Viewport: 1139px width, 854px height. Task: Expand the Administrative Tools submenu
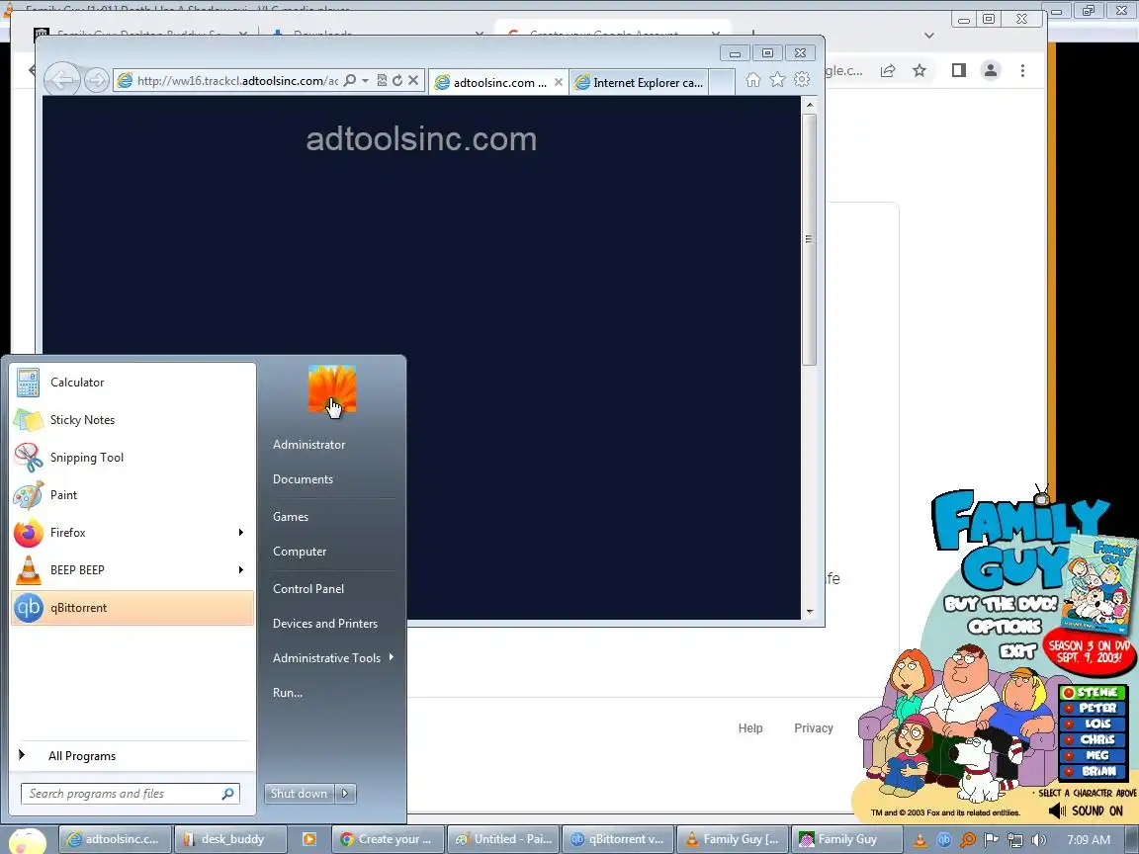tap(332, 658)
